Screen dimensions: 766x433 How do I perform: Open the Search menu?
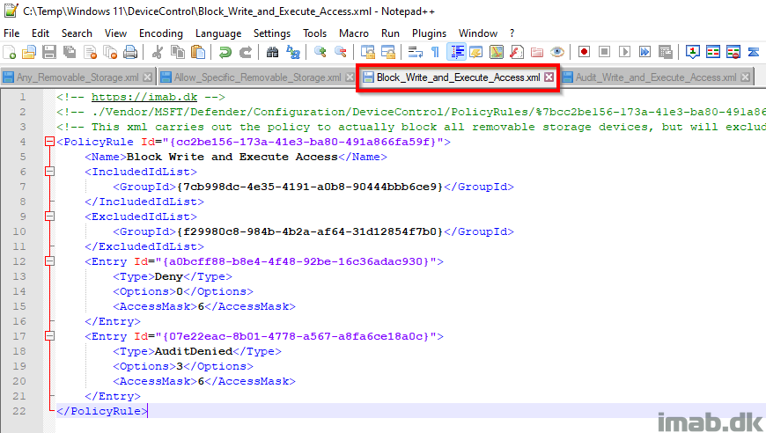tap(77, 33)
